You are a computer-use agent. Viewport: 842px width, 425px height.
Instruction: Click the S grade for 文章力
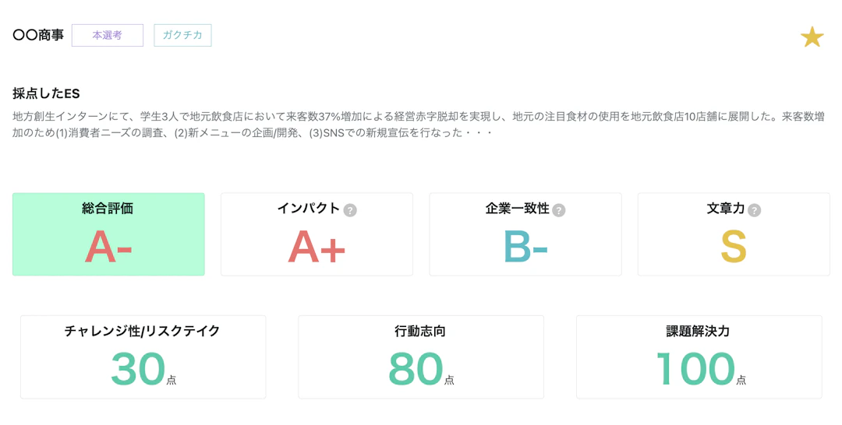tap(734, 248)
